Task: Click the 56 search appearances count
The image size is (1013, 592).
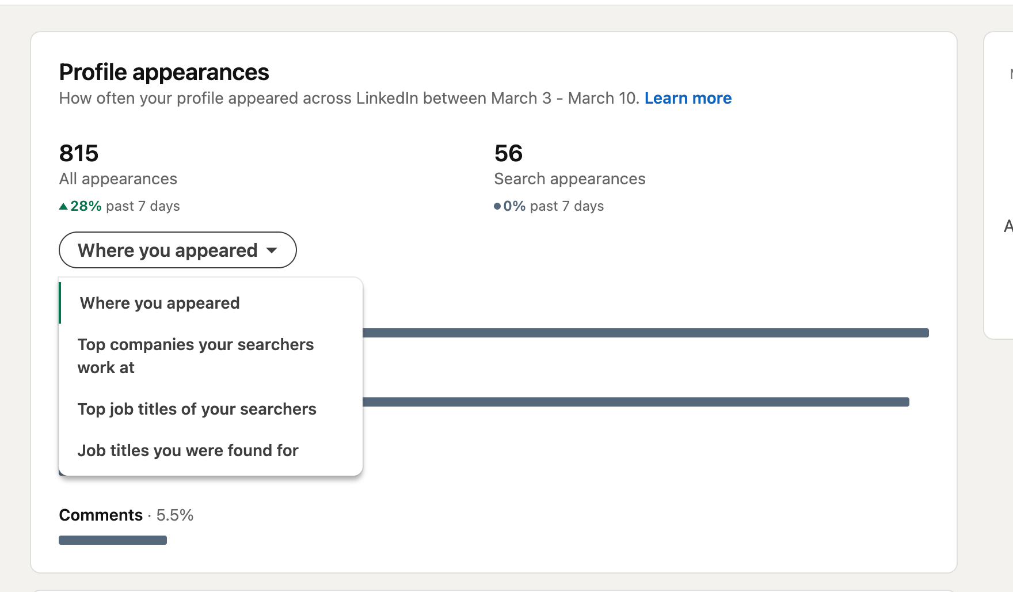Action: click(x=508, y=153)
